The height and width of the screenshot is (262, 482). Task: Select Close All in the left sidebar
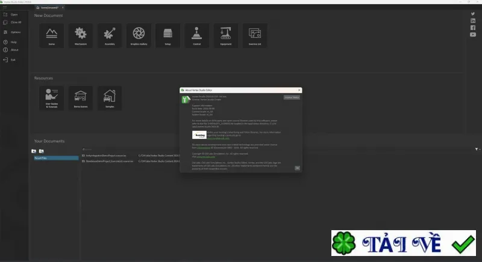click(x=12, y=22)
